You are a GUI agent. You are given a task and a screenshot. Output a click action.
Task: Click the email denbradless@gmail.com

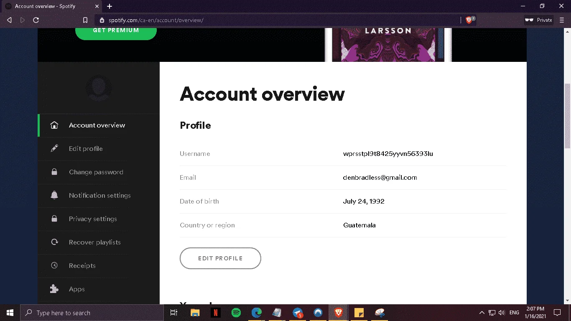click(380, 178)
